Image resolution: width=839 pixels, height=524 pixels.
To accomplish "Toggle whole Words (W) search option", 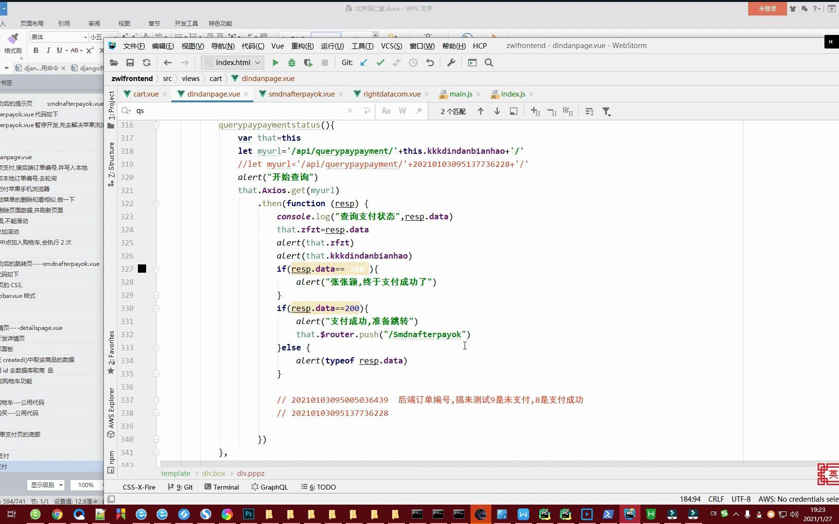I will click(403, 111).
